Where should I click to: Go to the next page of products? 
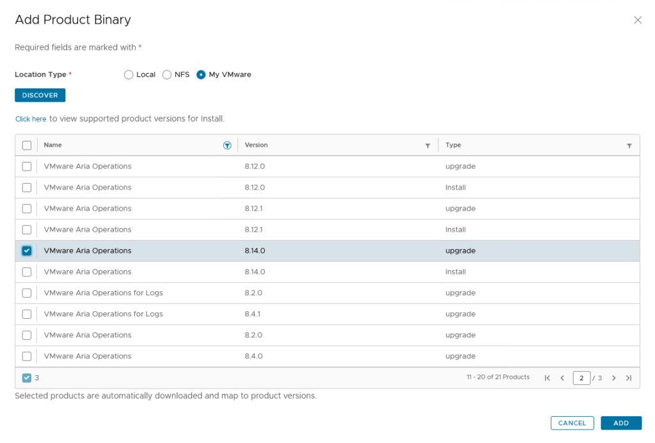[x=613, y=378]
